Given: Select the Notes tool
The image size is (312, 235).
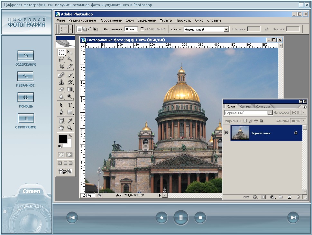Looking at the screenshot, I should pyautogui.click(x=61, y=121).
